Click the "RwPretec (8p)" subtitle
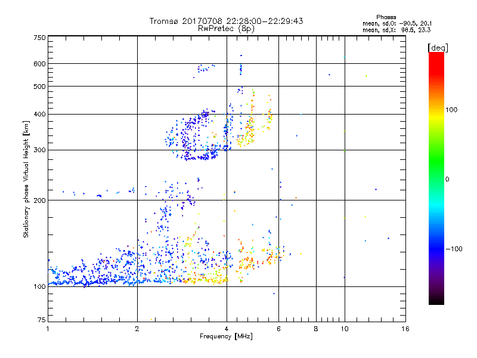This screenshot has height=358, width=477. click(x=226, y=29)
